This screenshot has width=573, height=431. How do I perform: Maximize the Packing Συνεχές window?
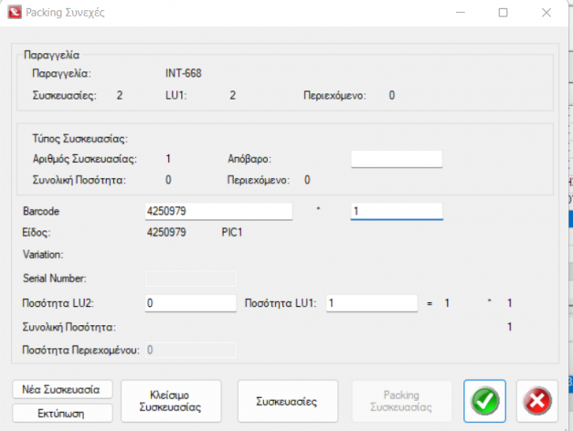[504, 13]
